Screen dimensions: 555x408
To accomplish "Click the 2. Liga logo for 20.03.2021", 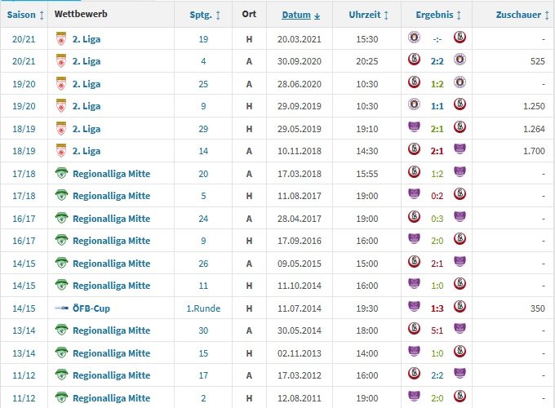I will (x=61, y=39).
